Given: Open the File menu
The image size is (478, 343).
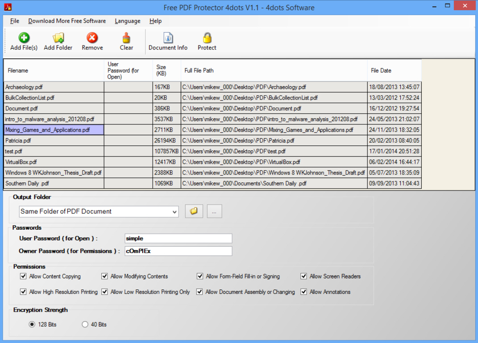Looking at the screenshot, I should click(x=15, y=21).
